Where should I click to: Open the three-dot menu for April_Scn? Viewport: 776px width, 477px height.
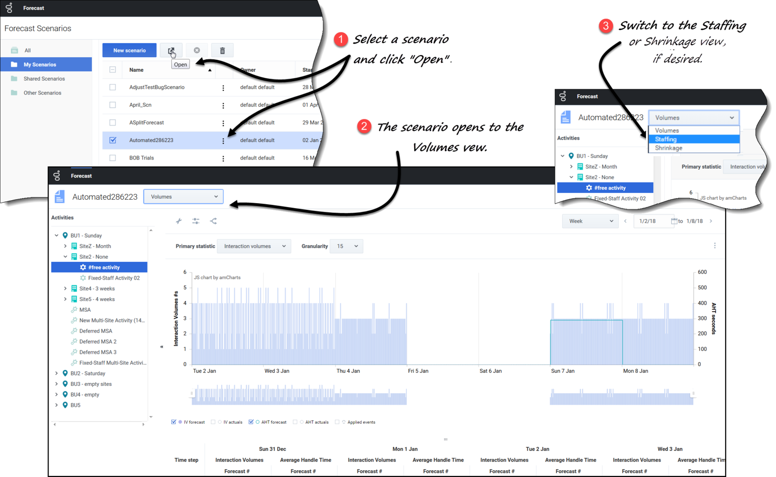pos(223,105)
